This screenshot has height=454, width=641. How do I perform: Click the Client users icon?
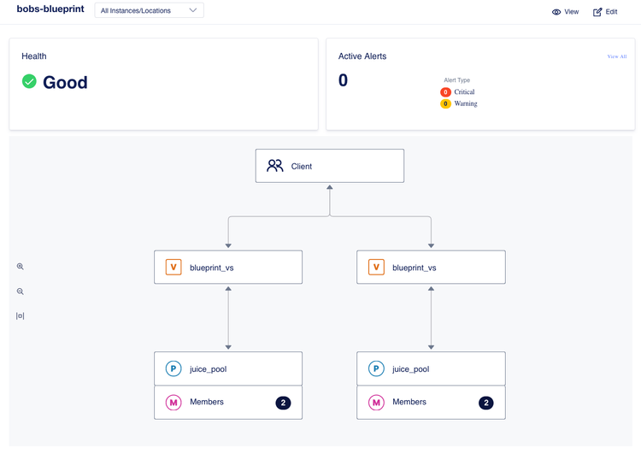(x=274, y=166)
